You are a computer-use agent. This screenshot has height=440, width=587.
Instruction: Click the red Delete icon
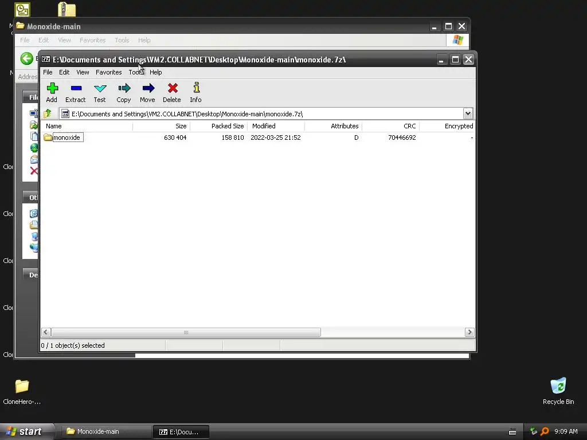point(173,88)
